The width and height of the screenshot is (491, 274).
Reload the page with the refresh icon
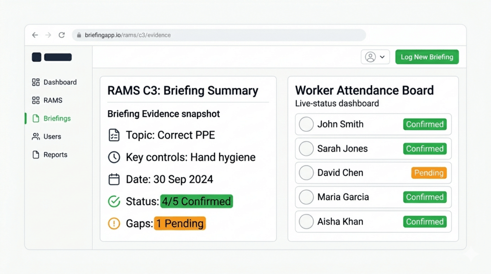click(62, 35)
